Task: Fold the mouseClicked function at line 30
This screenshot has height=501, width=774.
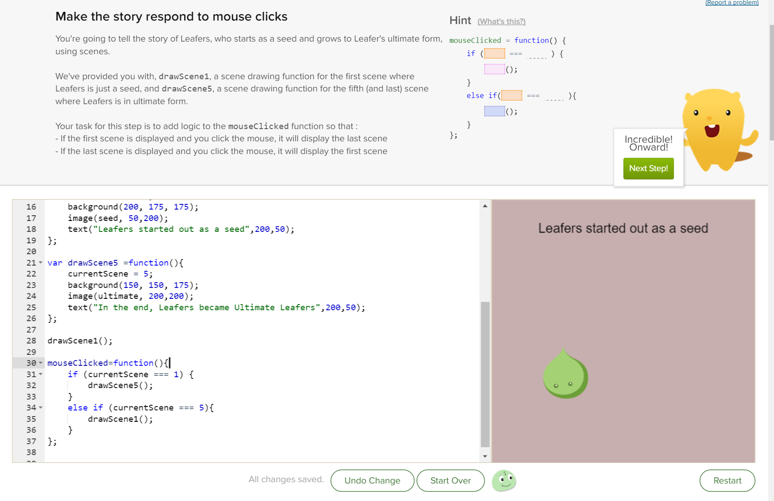Action: (x=41, y=363)
